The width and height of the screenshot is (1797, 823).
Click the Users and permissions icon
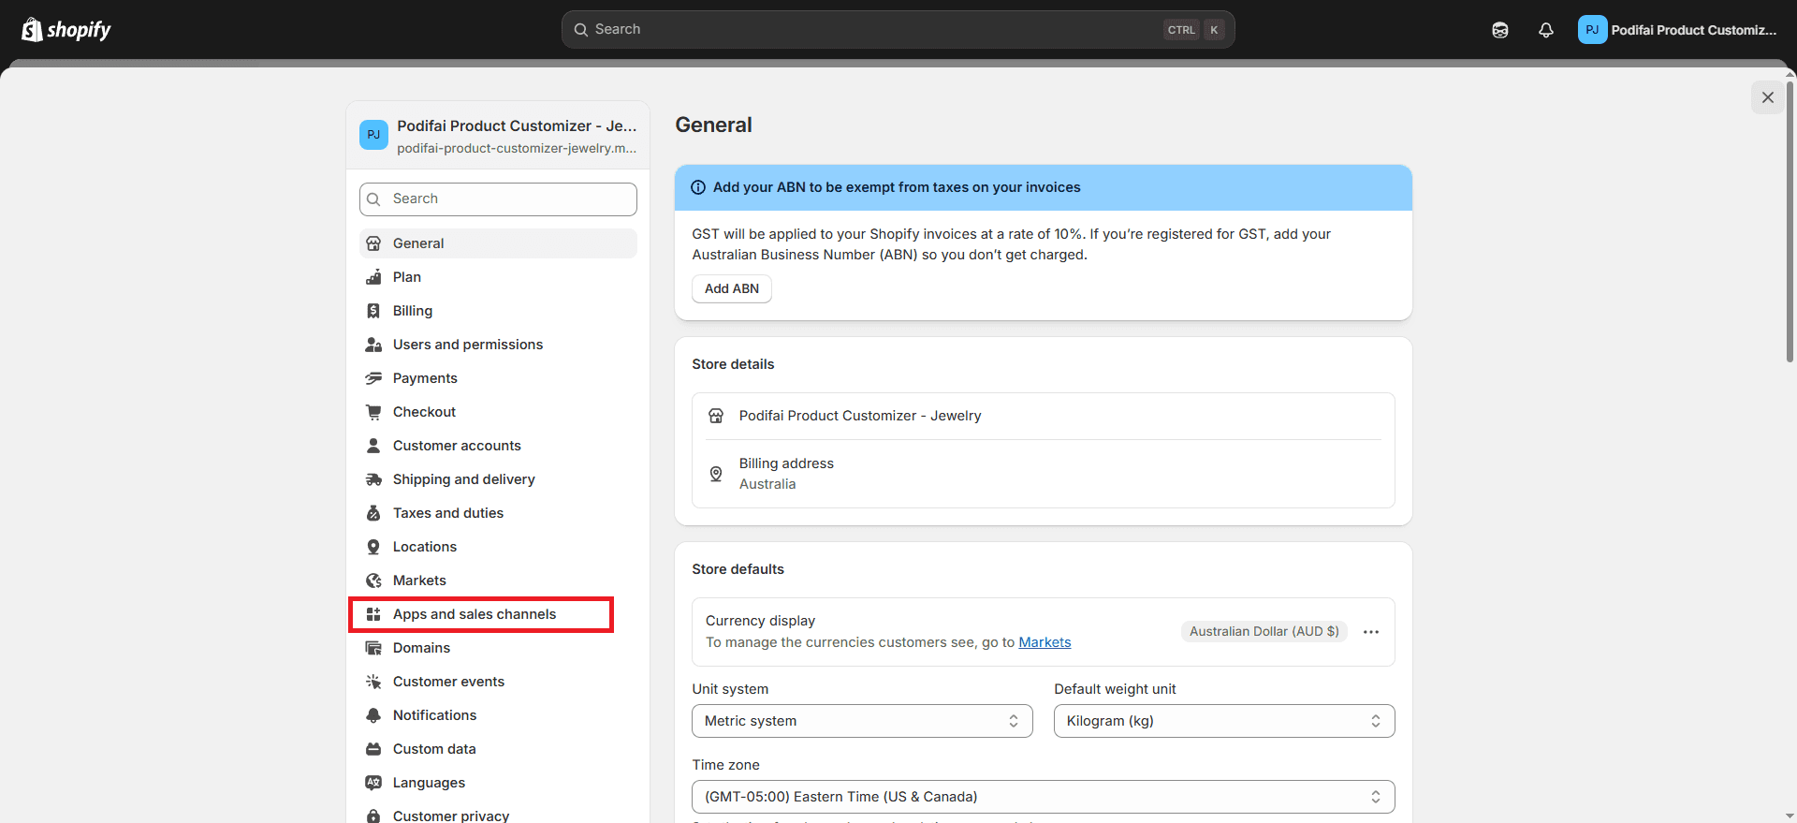[373, 345]
